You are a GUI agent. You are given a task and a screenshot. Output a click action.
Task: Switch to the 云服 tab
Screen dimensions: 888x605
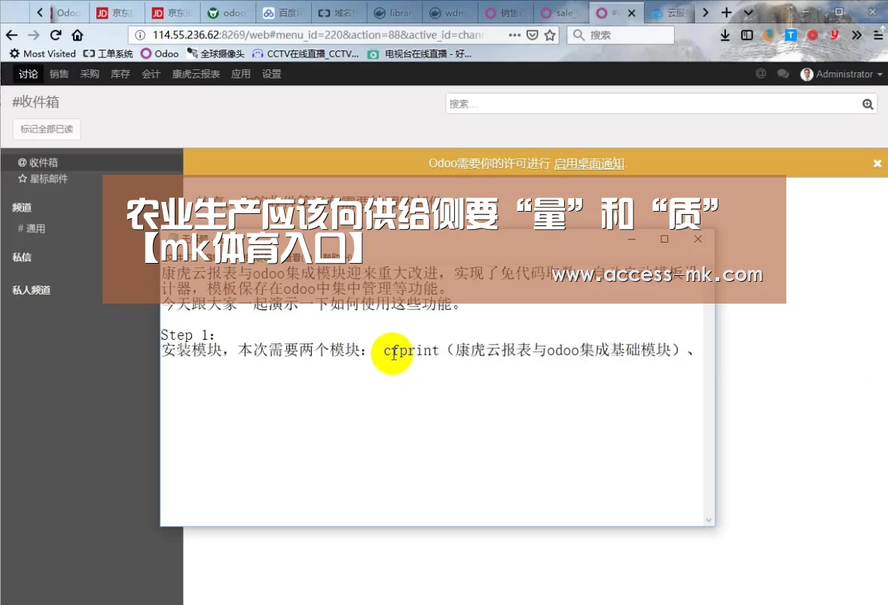[670, 13]
